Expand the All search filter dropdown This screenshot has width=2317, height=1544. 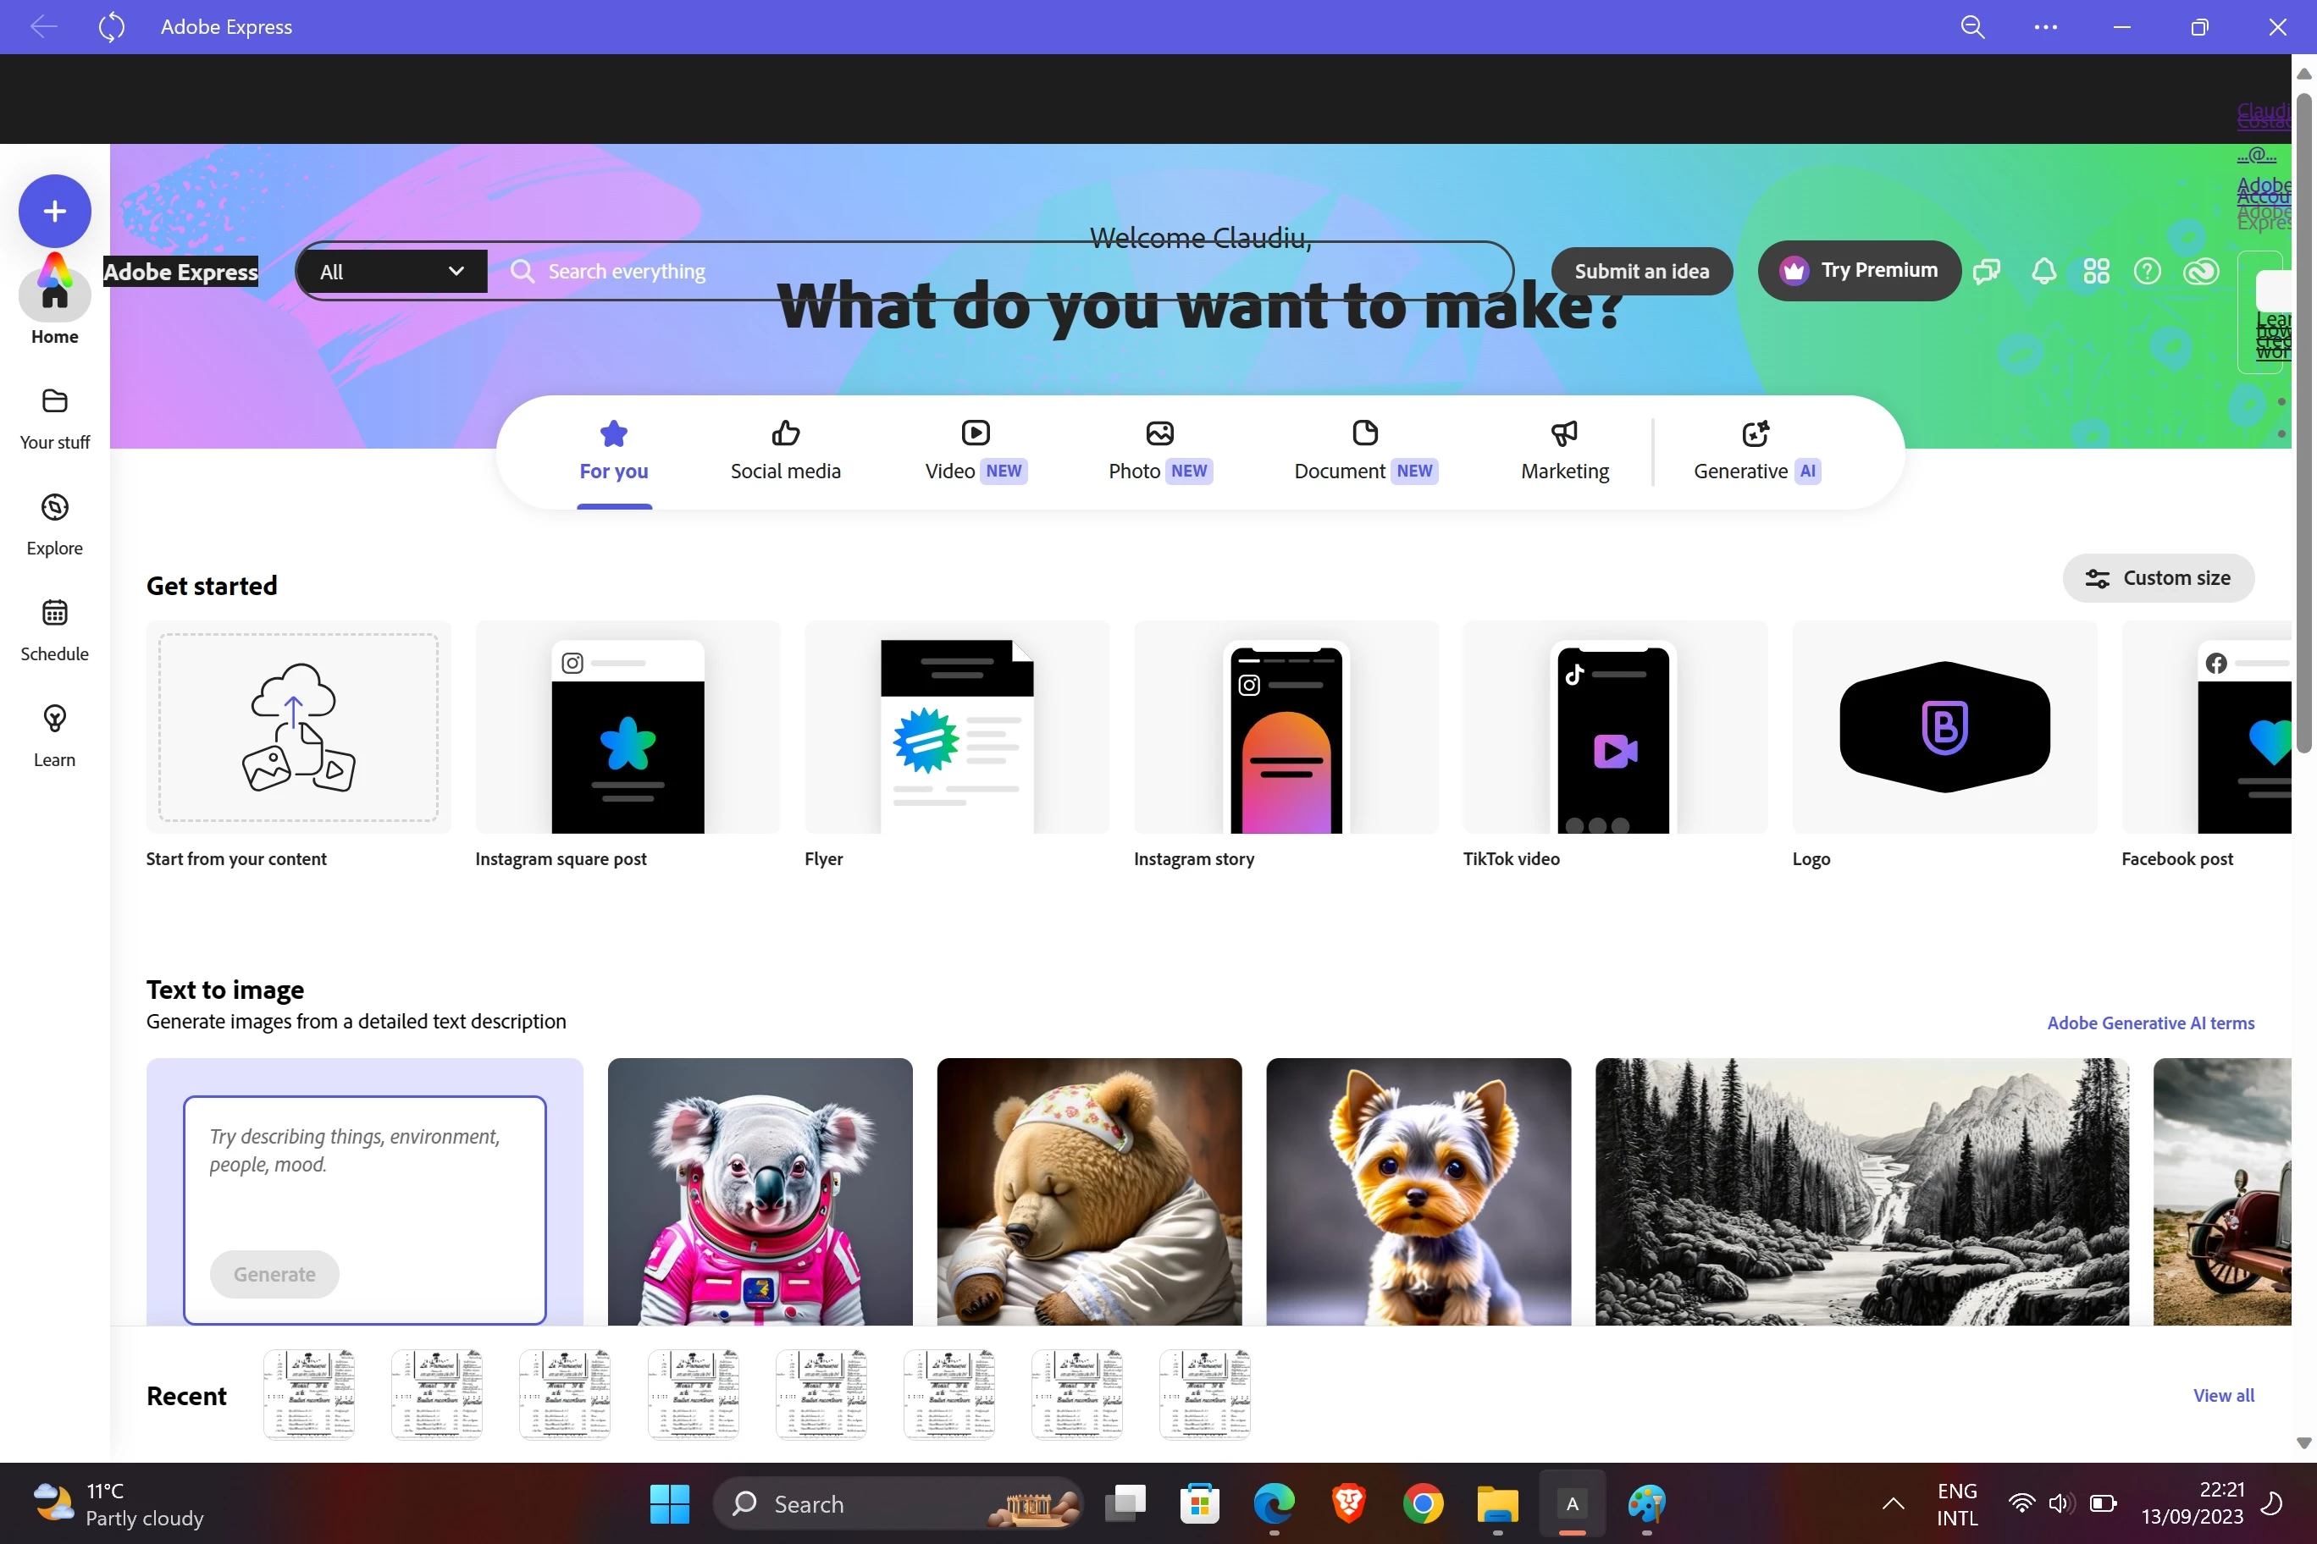(x=391, y=271)
